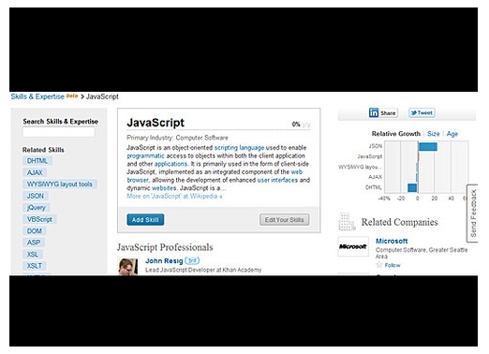Open John Resig's profile photo
The height and width of the screenshot is (354, 489).
coord(127,266)
